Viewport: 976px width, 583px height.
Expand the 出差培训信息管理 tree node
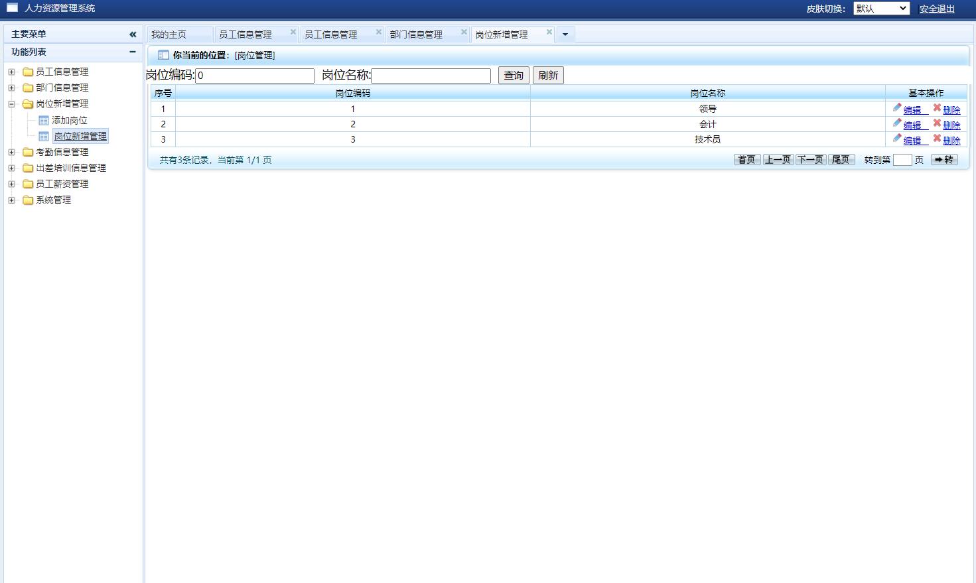(x=11, y=168)
